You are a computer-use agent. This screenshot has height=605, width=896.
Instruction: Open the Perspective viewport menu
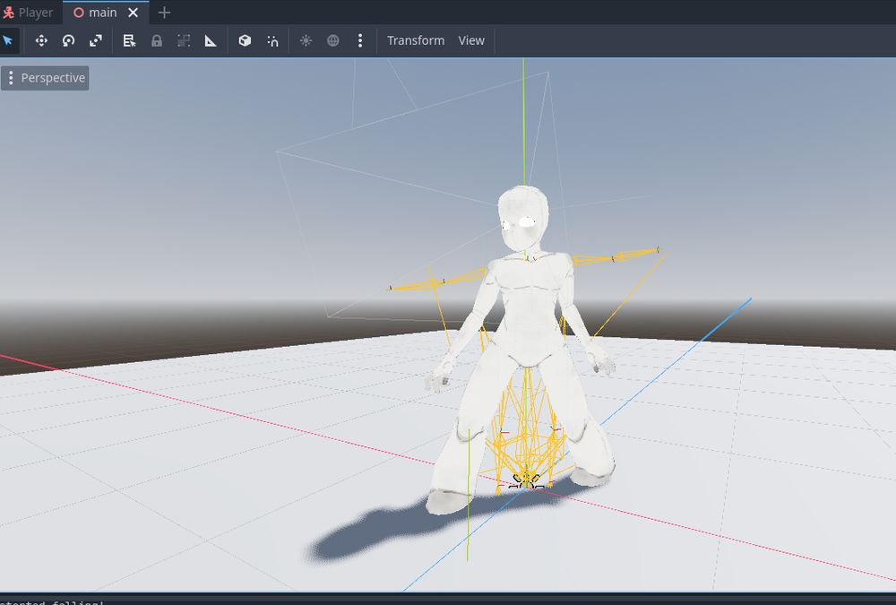[x=45, y=78]
